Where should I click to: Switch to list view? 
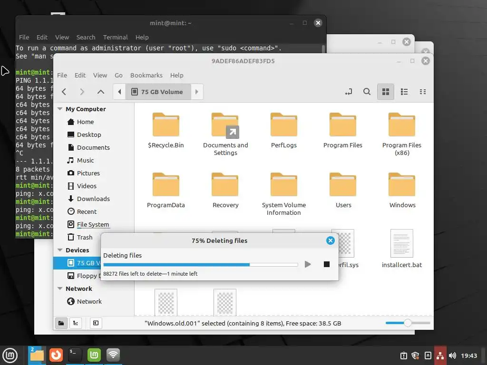(x=404, y=92)
